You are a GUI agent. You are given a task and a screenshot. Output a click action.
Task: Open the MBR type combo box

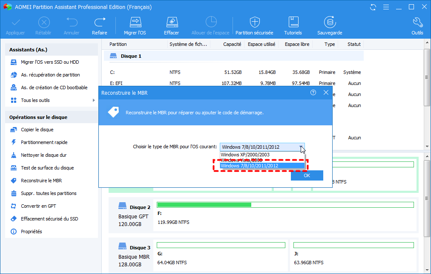click(262, 147)
